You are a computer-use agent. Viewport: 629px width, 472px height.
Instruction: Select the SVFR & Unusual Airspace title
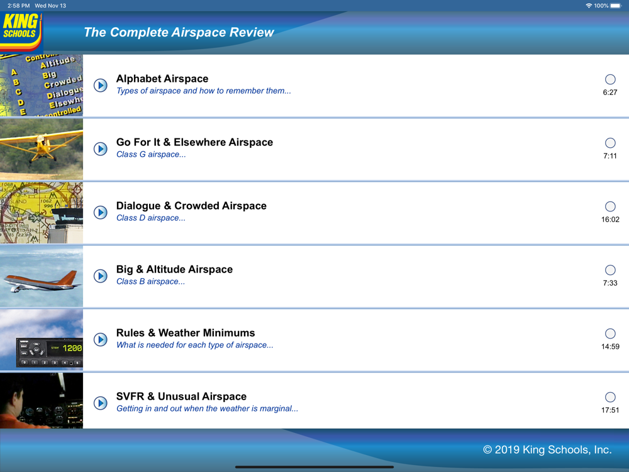(181, 396)
